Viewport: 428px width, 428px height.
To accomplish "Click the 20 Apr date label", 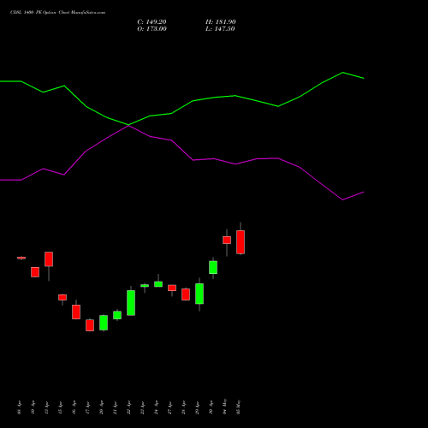I will pyautogui.click(x=102, y=407).
